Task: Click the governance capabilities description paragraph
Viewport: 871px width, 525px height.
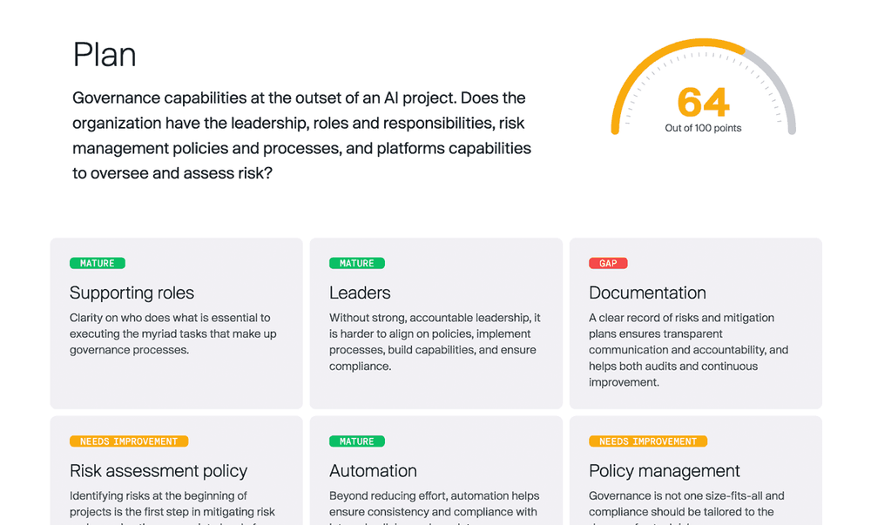Action: click(x=300, y=135)
